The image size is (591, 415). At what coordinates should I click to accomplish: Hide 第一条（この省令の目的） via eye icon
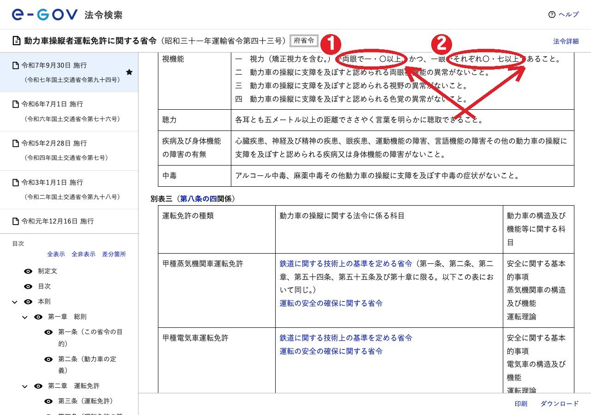(48, 332)
